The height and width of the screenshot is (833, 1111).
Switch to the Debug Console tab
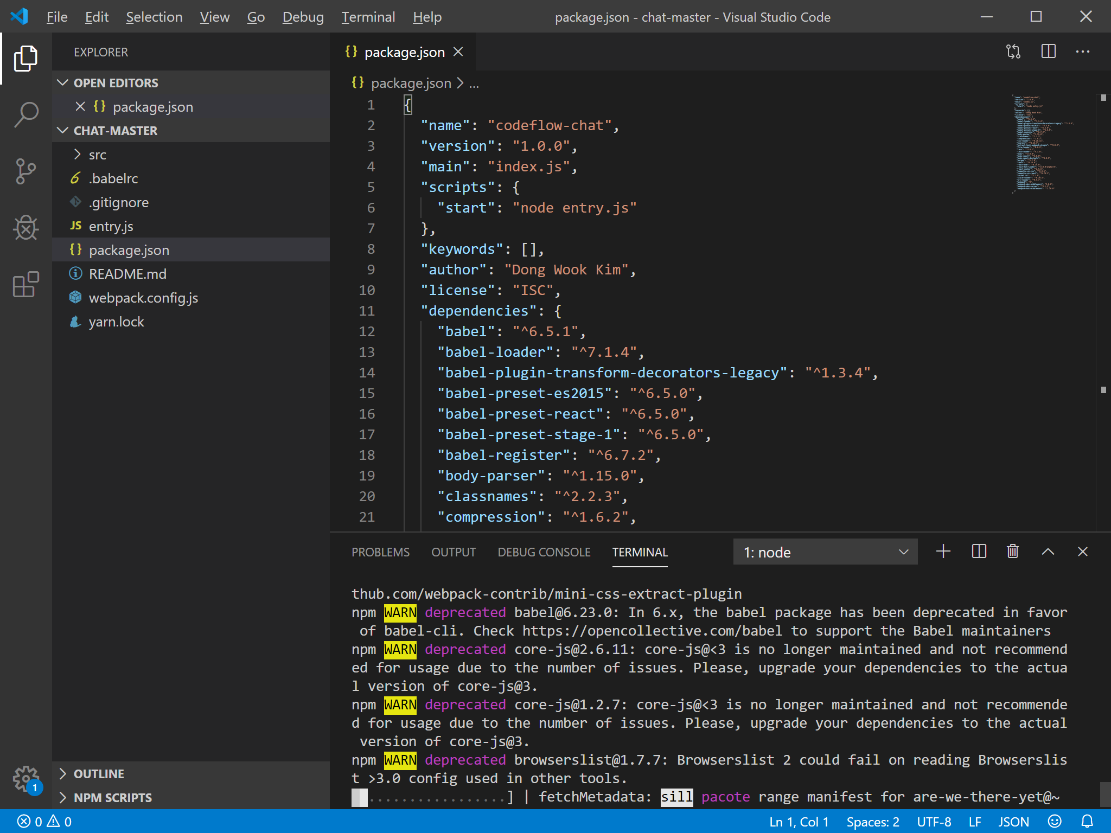point(544,552)
